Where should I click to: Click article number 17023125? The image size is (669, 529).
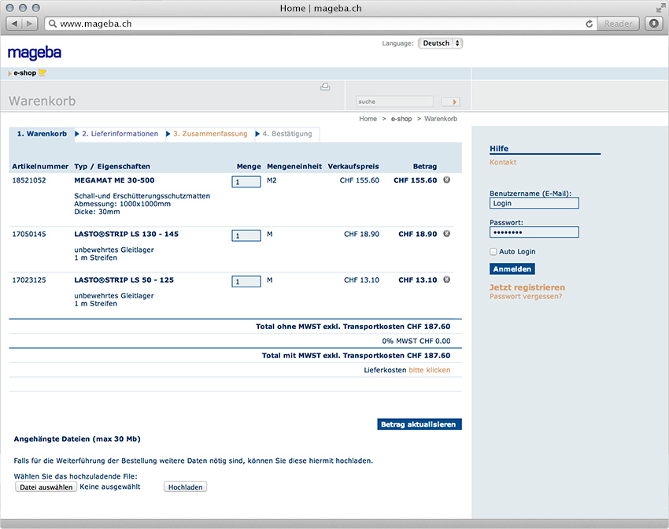[x=29, y=280]
